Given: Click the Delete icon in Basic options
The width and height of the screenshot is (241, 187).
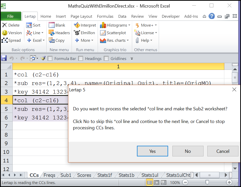Looking at the screenshot, I should click(5, 25).
